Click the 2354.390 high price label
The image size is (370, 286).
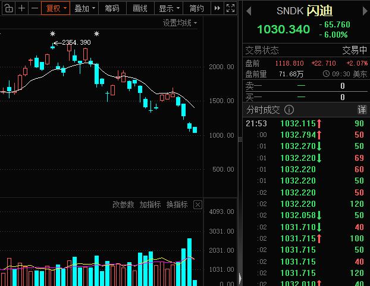coord(76,42)
